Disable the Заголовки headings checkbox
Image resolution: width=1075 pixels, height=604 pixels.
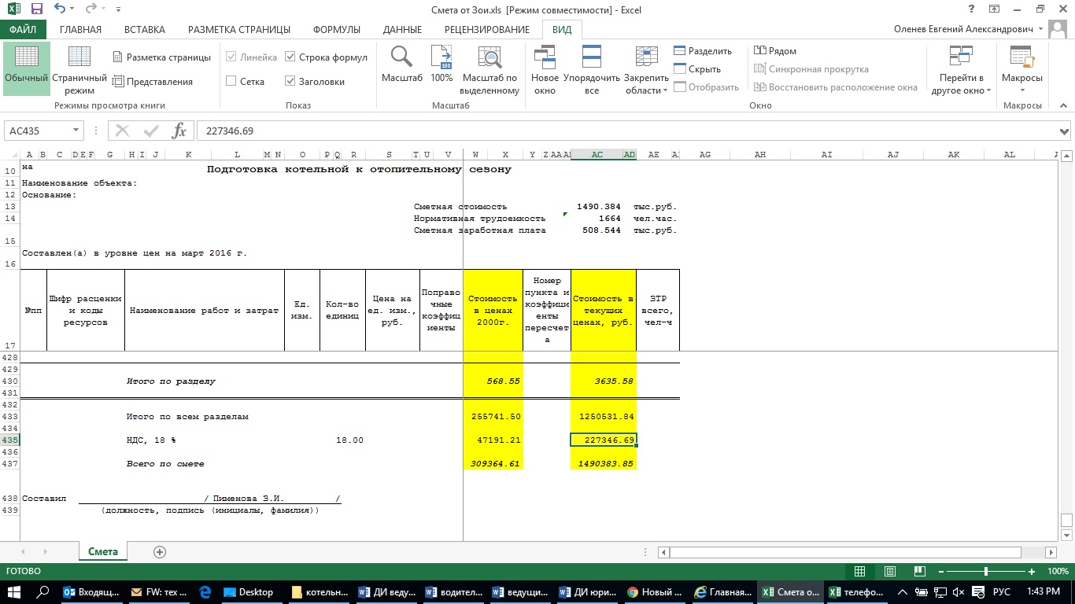[290, 81]
